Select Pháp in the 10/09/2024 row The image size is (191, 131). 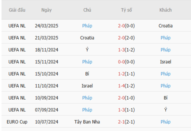click(87, 98)
